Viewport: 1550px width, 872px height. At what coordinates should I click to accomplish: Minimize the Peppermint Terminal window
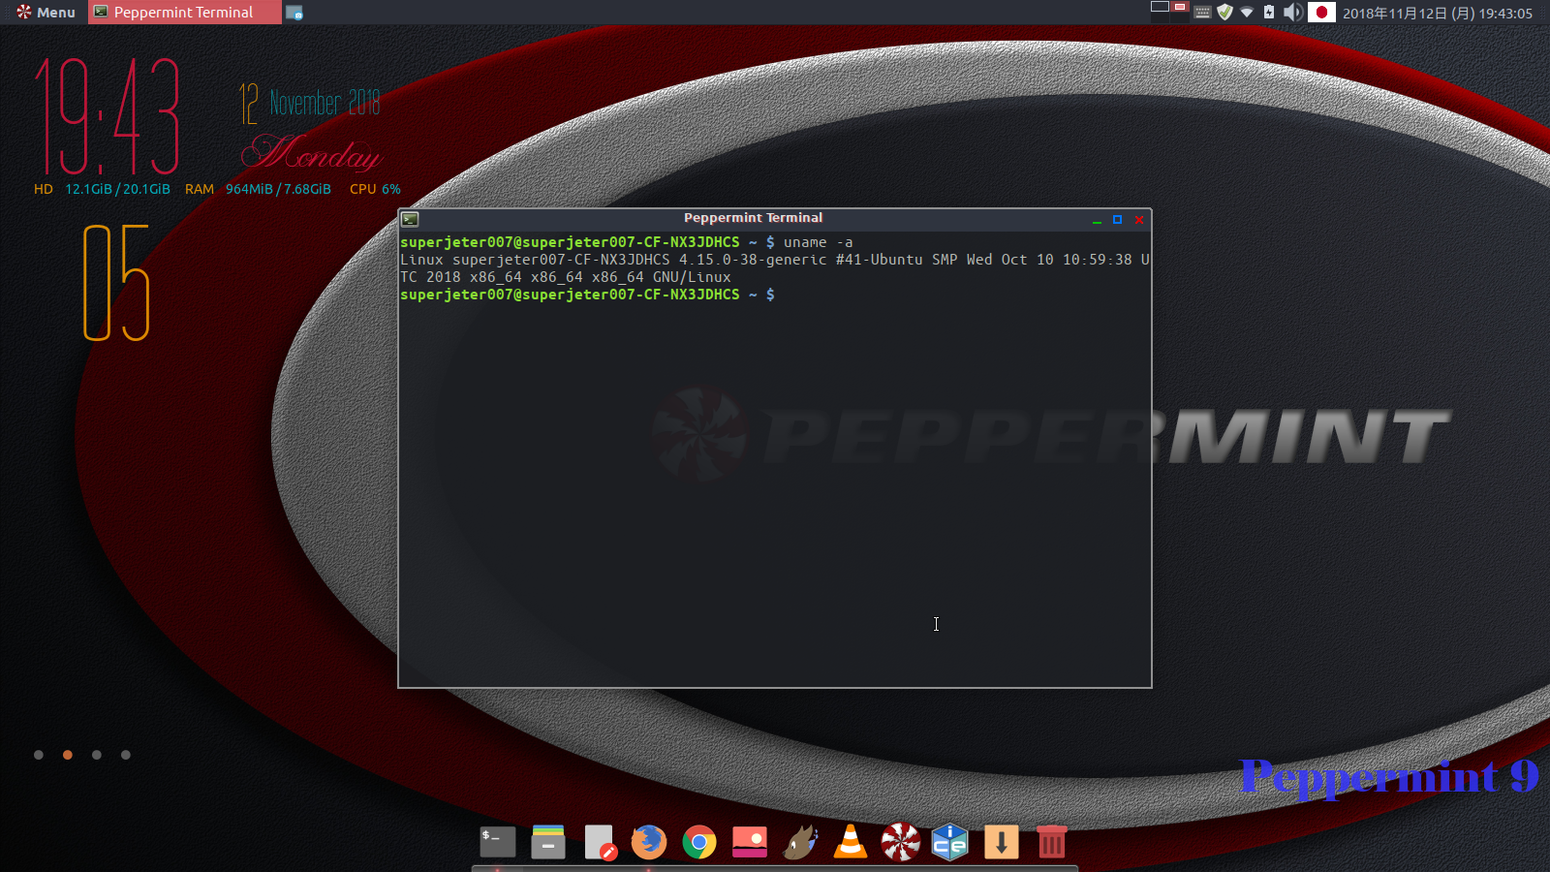click(x=1097, y=220)
